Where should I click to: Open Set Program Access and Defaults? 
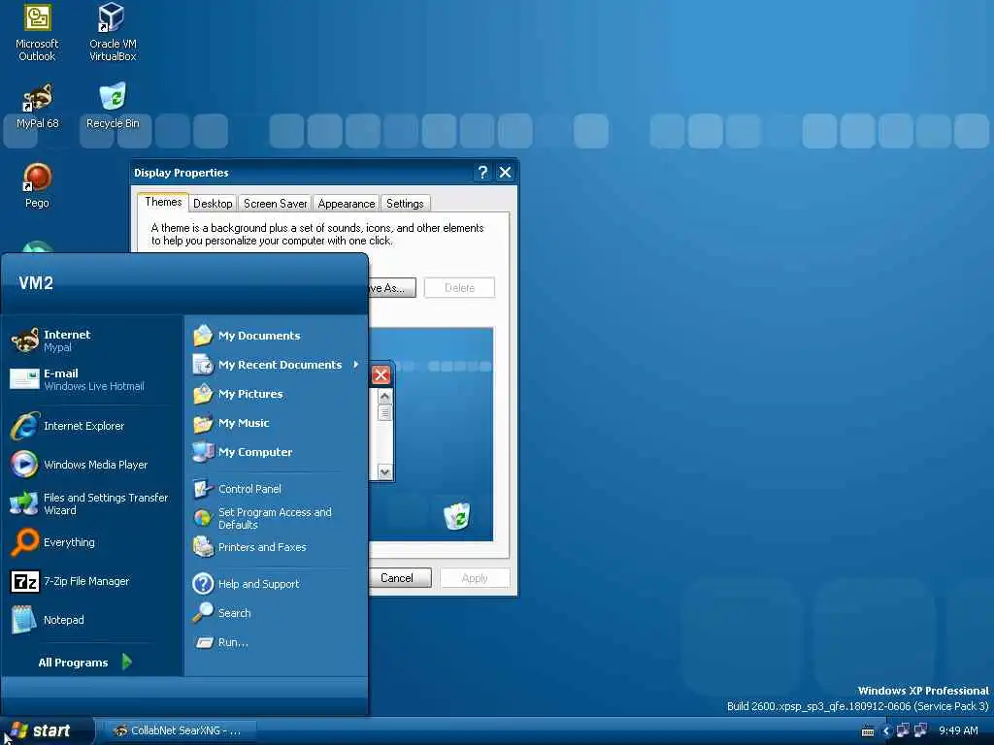click(x=276, y=518)
